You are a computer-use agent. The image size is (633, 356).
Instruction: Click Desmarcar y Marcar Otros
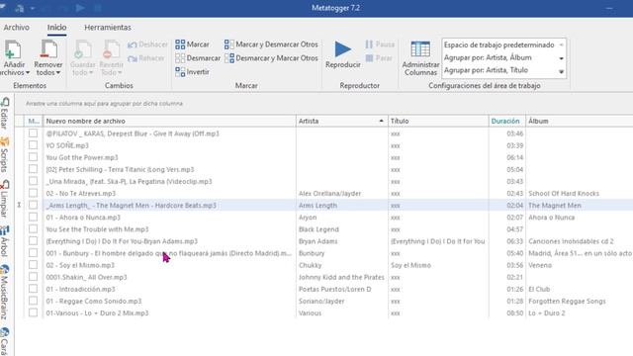pyautogui.click(x=271, y=58)
